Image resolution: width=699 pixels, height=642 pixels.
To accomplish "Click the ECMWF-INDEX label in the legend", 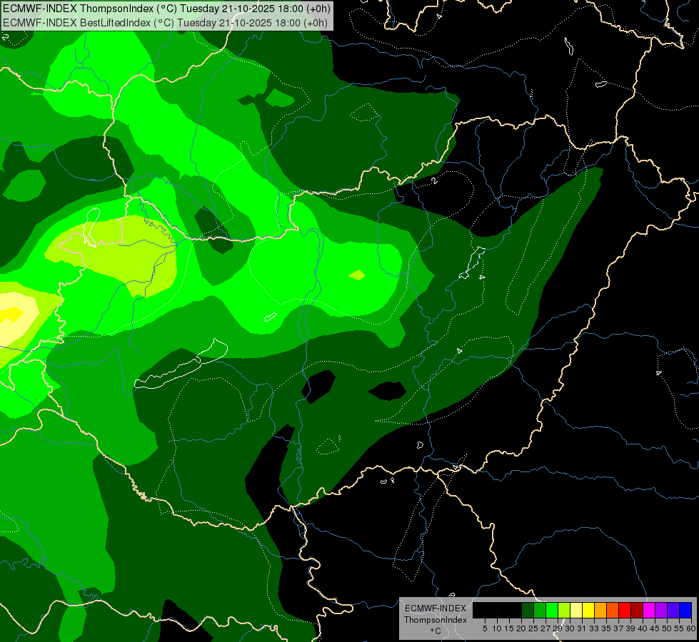I will click(x=435, y=608).
